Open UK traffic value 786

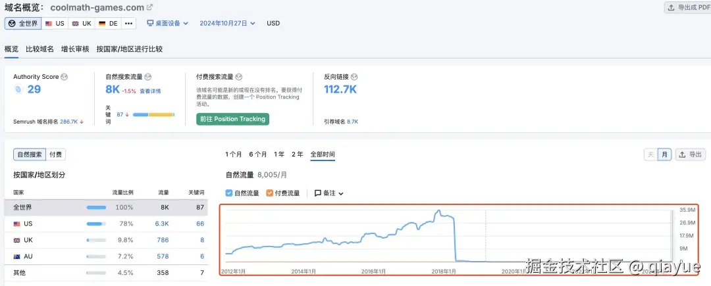point(163,240)
